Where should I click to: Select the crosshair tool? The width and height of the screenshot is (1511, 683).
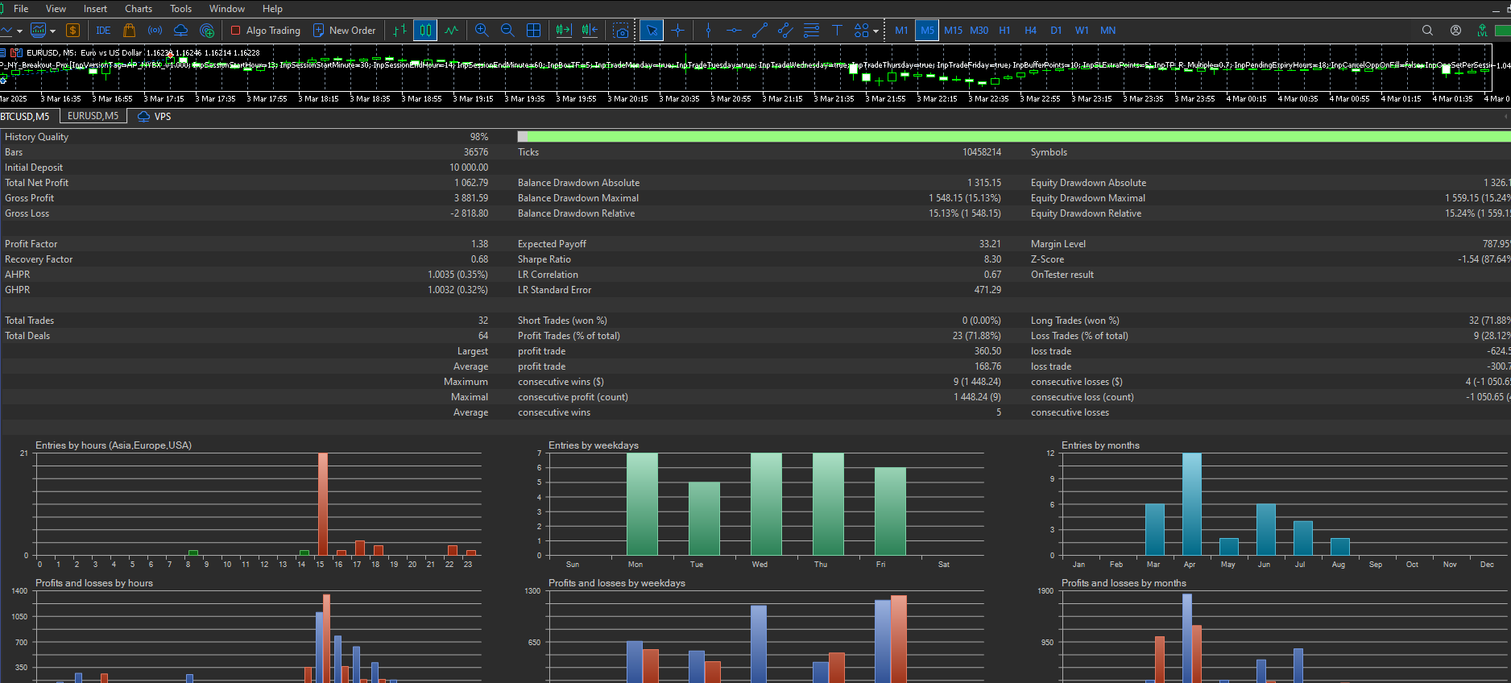tap(677, 31)
